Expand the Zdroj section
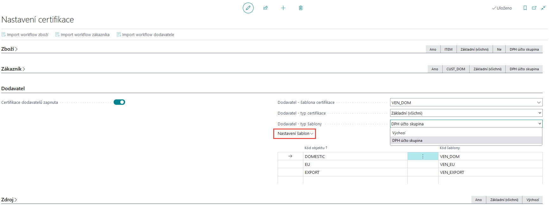This screenshot has width=549, height=214. [9, 200]
